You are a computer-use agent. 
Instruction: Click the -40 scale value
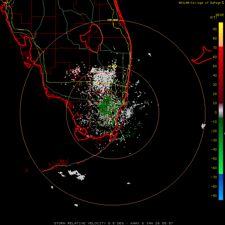214,149
